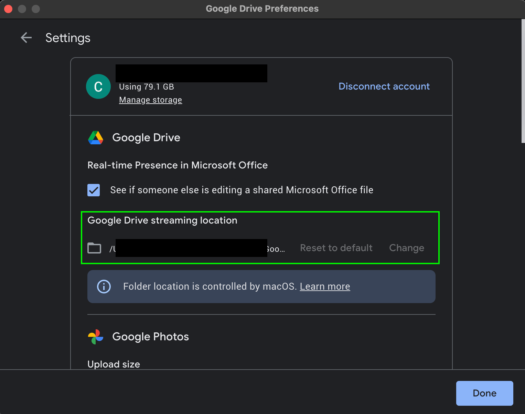Click the Google Photos pinwheel icon
Viewport: 525px width, 414px height.
pos(95,337)
